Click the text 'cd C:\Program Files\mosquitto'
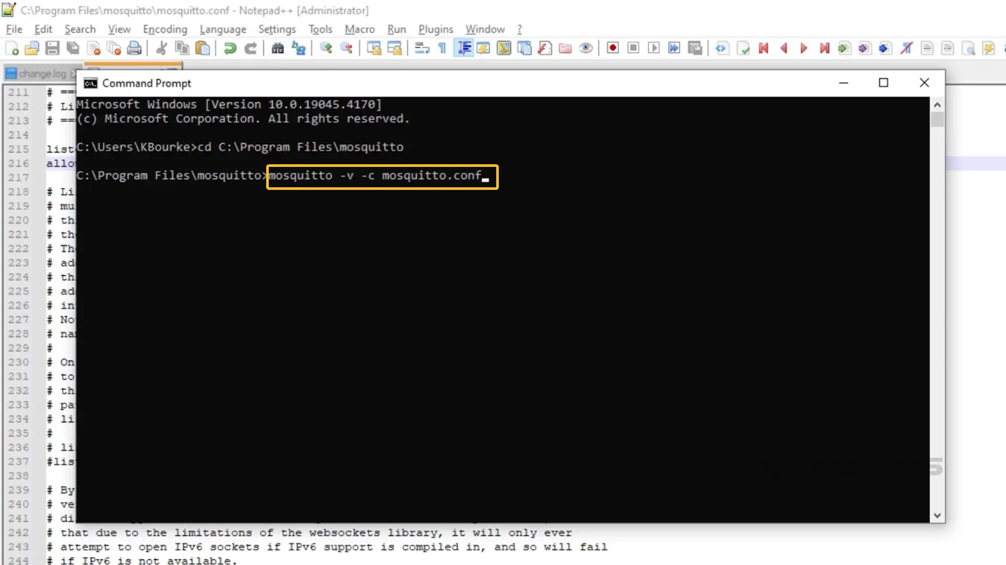The width and height of the screenshot is (1006, 565). (x=301, y=147)
